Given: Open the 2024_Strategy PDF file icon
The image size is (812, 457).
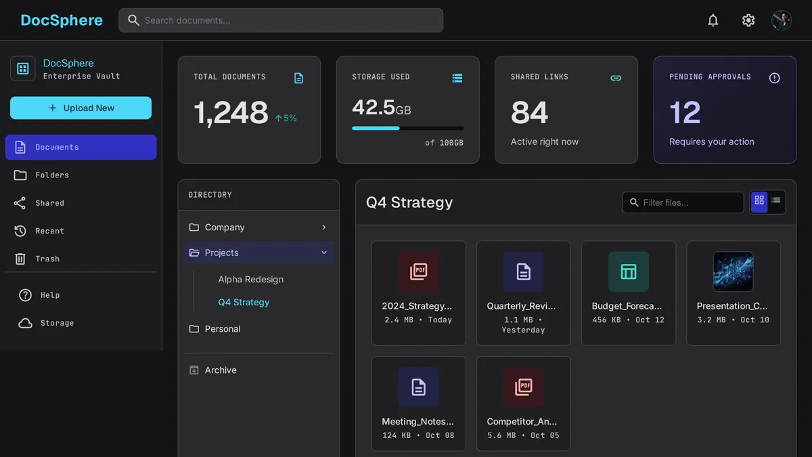Looking at the screenshot, I should tap(419, 272).
